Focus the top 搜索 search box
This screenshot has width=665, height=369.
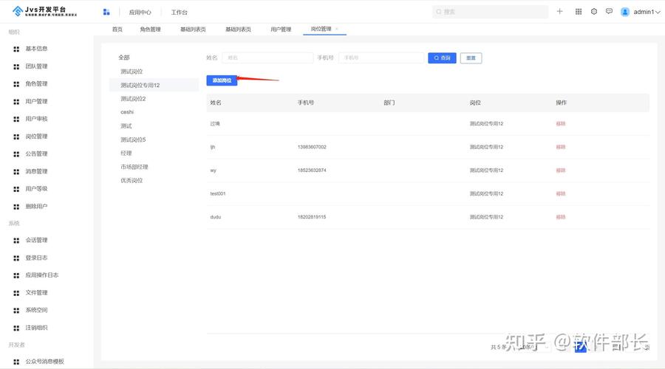pos(491,12)
